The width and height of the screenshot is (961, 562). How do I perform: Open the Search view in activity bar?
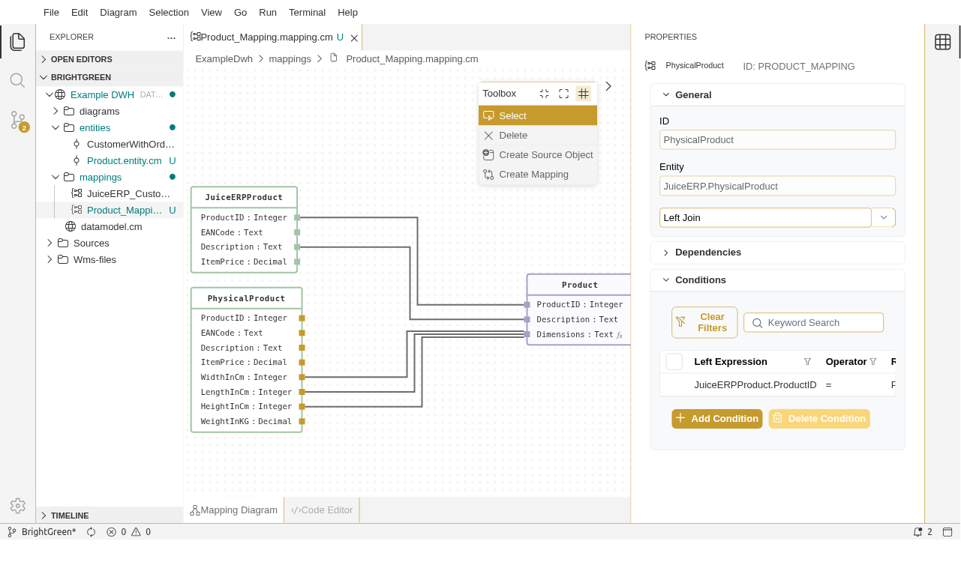17,80
